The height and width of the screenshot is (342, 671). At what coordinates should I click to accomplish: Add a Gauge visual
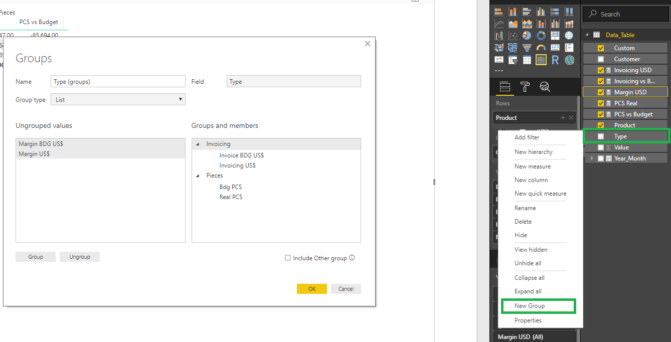pyautogui.click(x=541, y=48)
